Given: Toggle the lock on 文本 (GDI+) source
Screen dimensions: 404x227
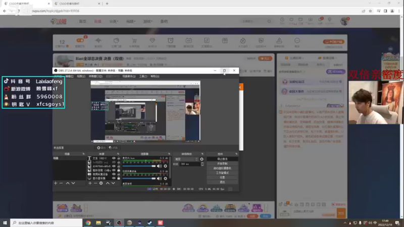Looking at the screenshot, I should coord(119,158).
